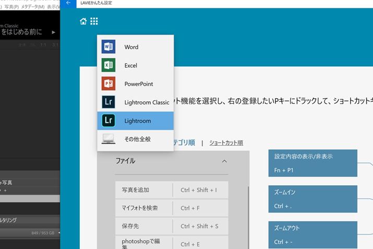
Task: Click the 1:1 zoom option in Lightroom
Action: click(43, 45)
